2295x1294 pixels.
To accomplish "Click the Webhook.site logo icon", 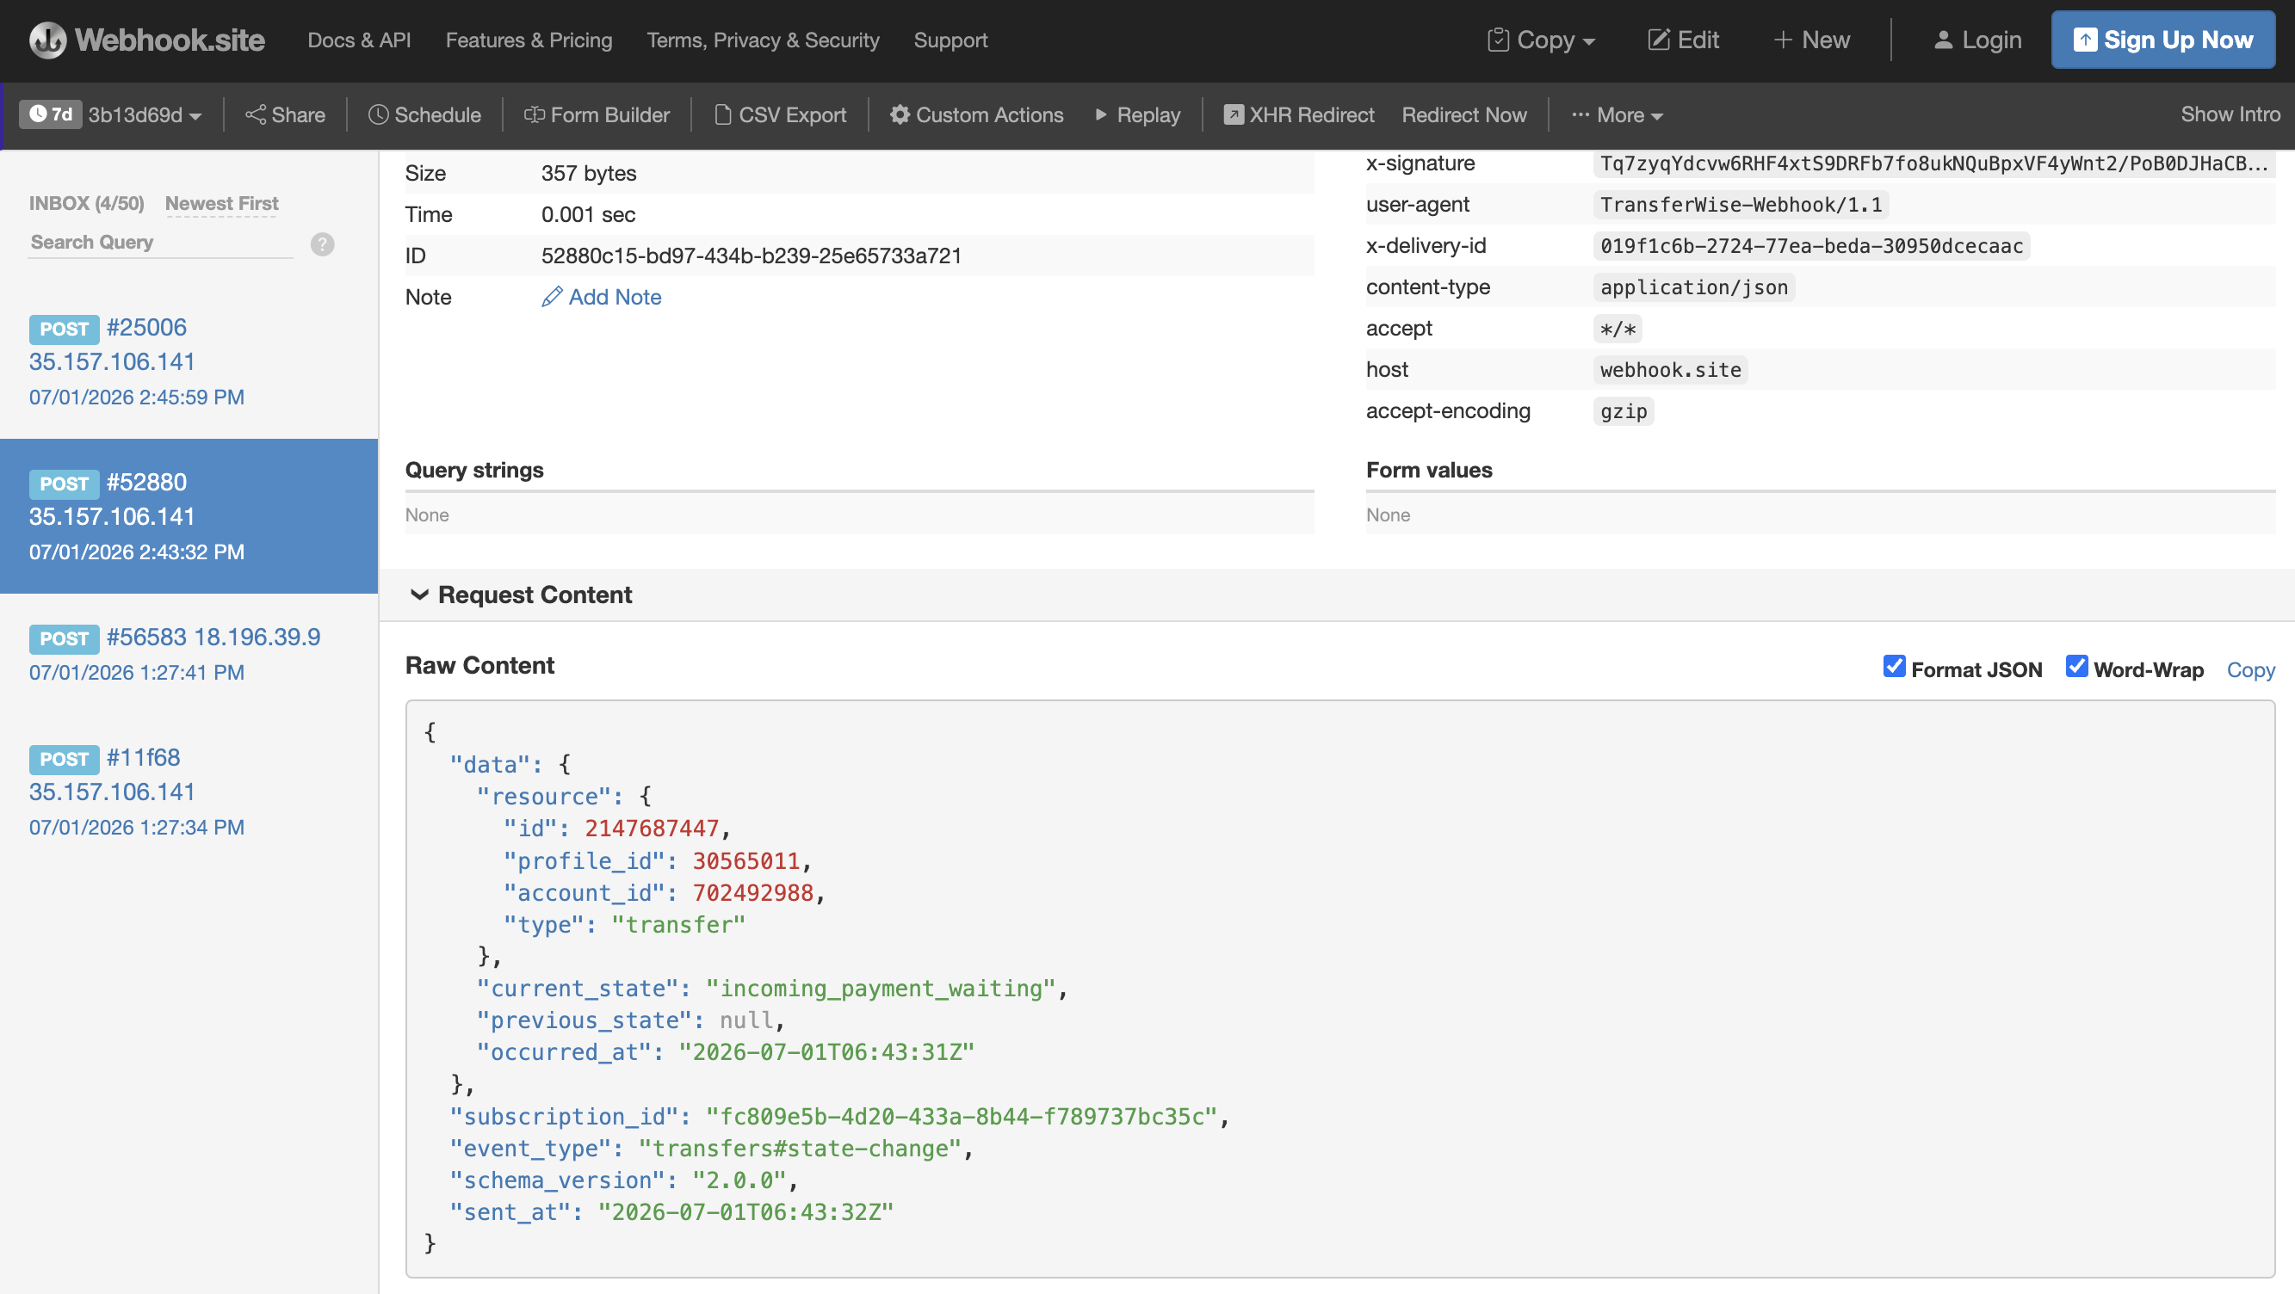I will coord(47,40).
